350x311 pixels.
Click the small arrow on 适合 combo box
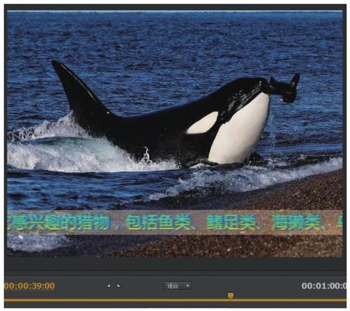pos(188,286)
